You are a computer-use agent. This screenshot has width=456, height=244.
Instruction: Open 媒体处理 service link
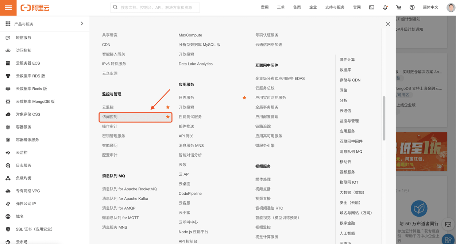pos(263,179)
